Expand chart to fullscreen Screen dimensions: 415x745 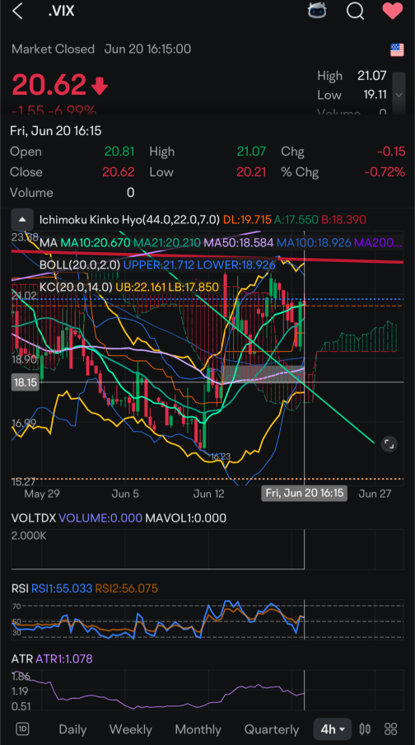tap(389, 444)
